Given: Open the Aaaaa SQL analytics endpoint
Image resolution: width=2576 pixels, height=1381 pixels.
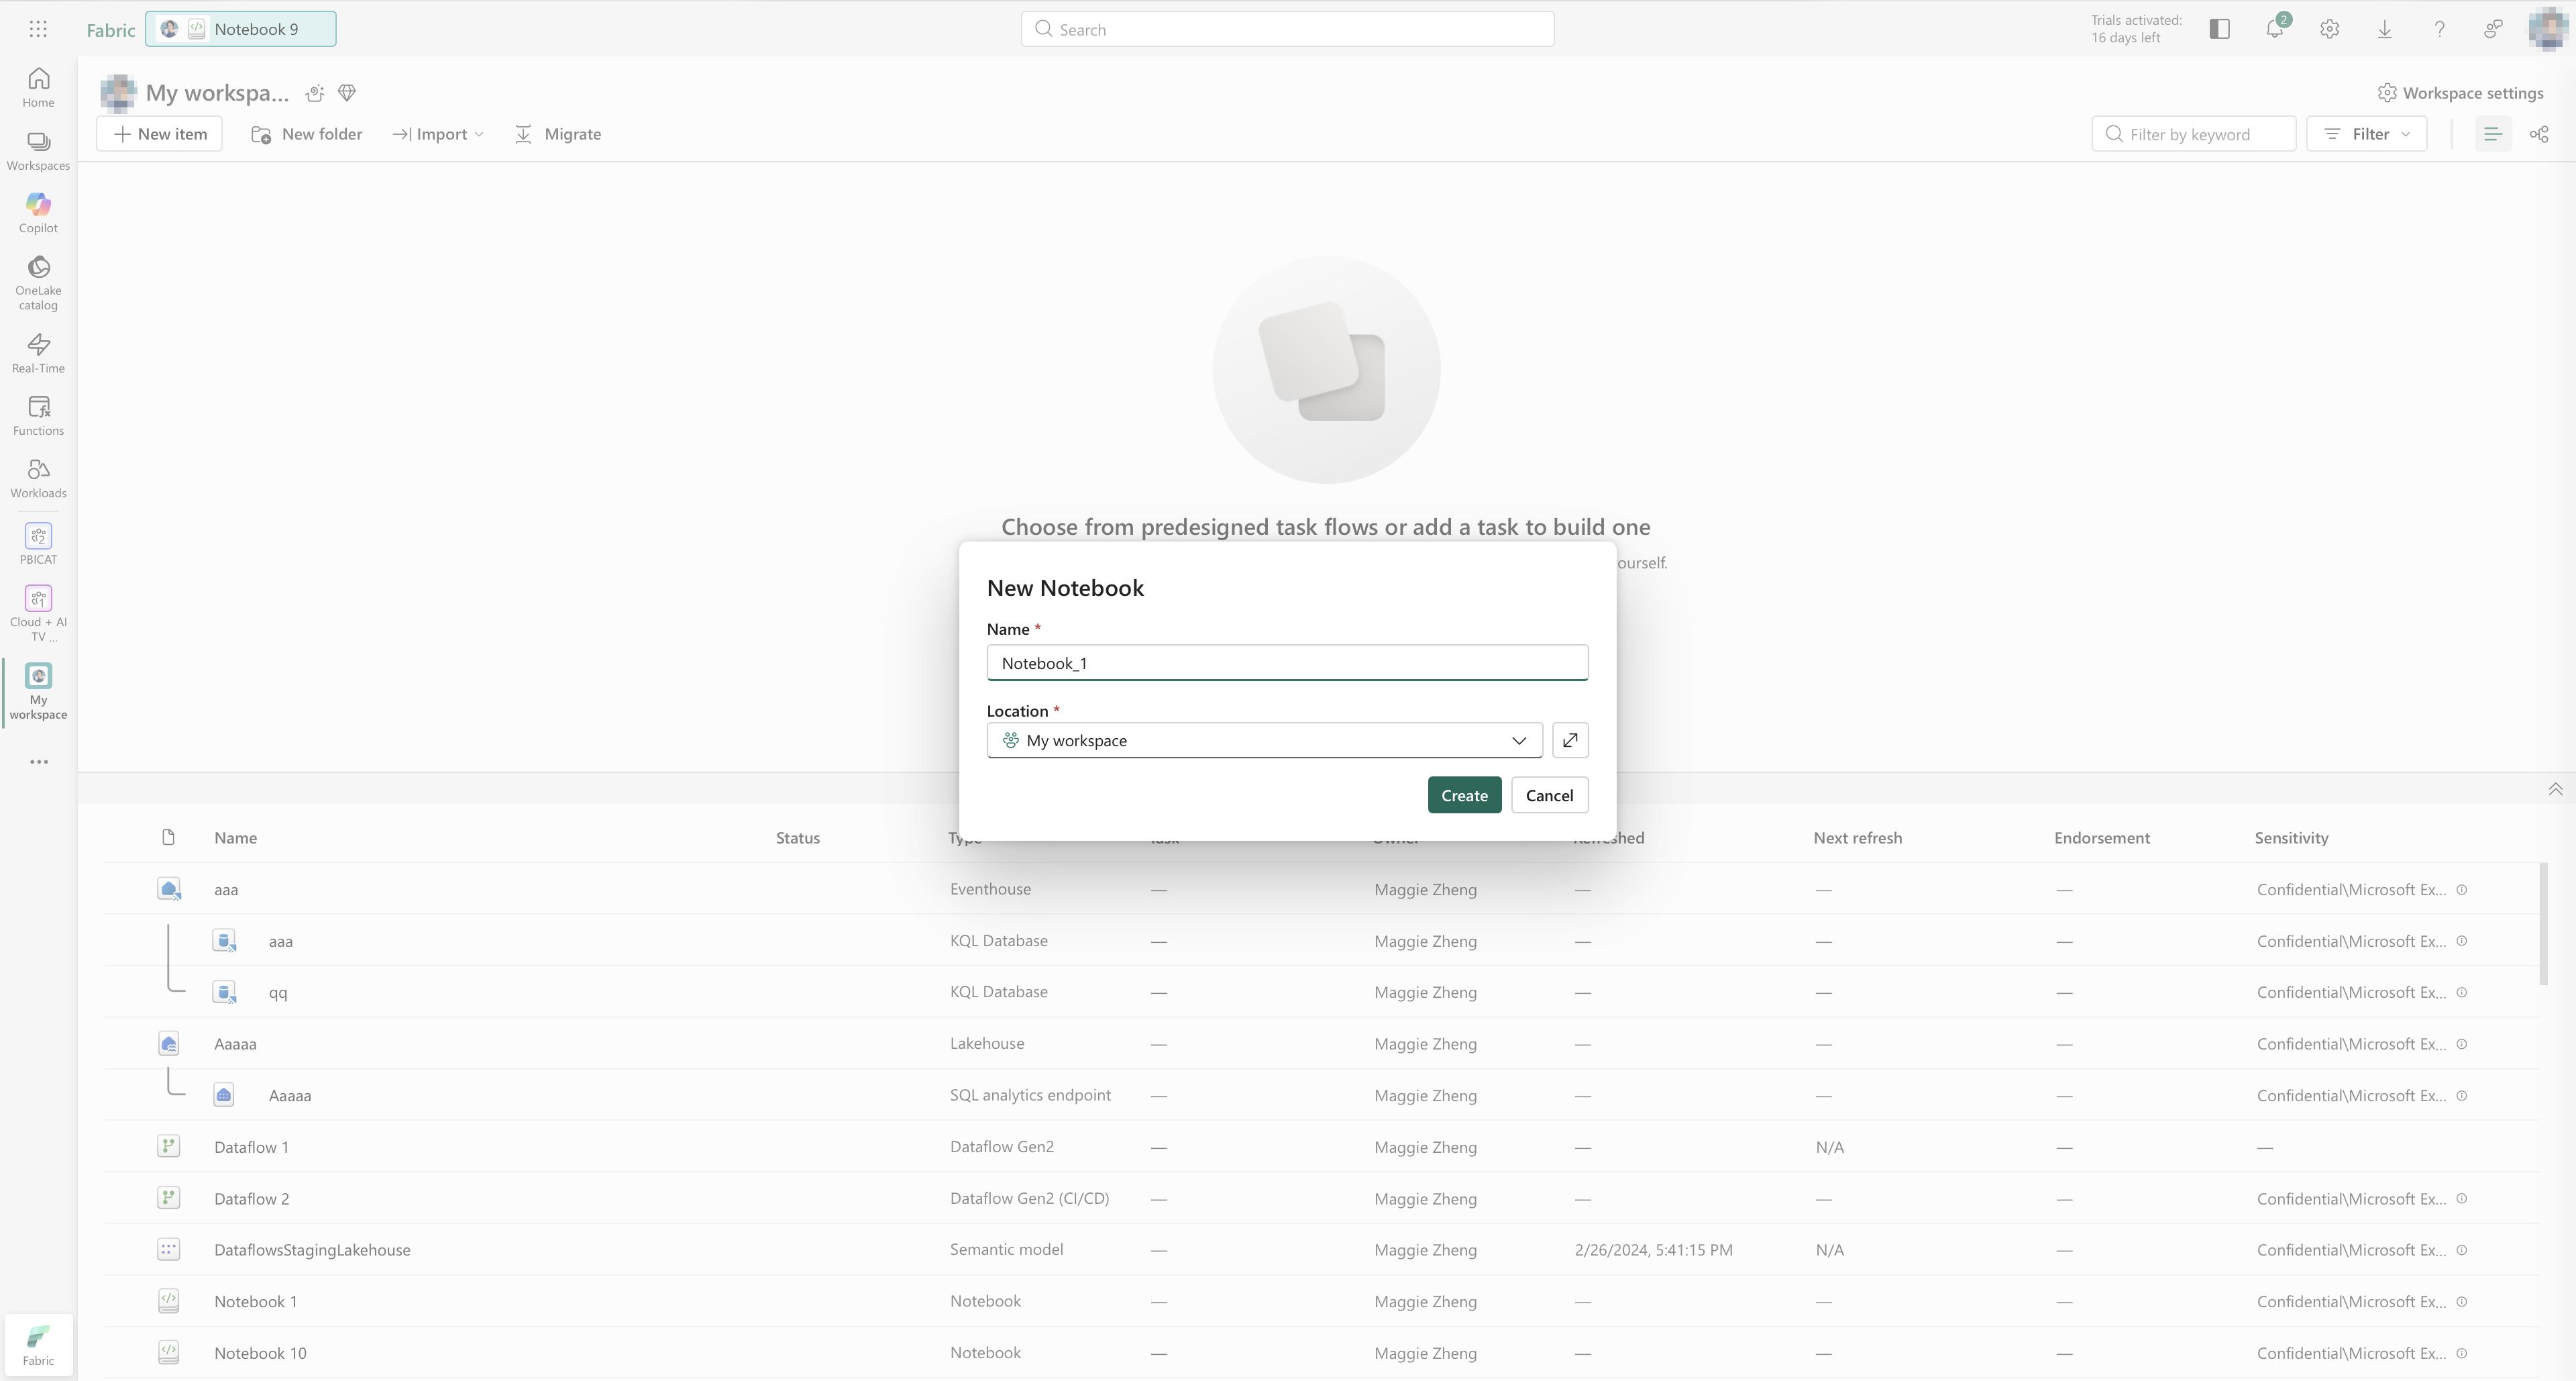Looking at the screenshot, I should tap(290, 1095).
